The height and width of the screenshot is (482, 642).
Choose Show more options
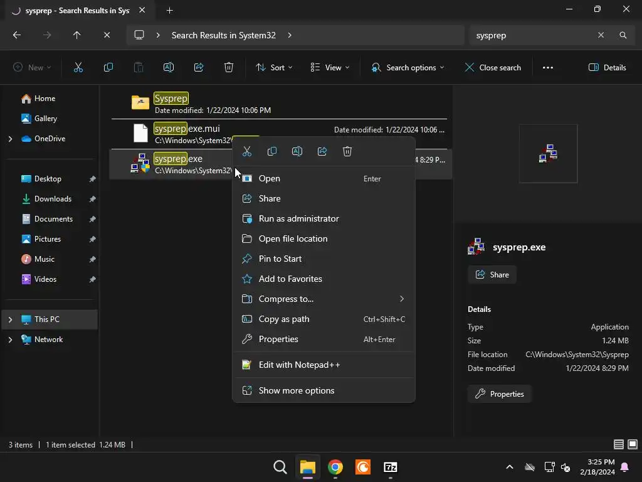click(x=324, y=390)
